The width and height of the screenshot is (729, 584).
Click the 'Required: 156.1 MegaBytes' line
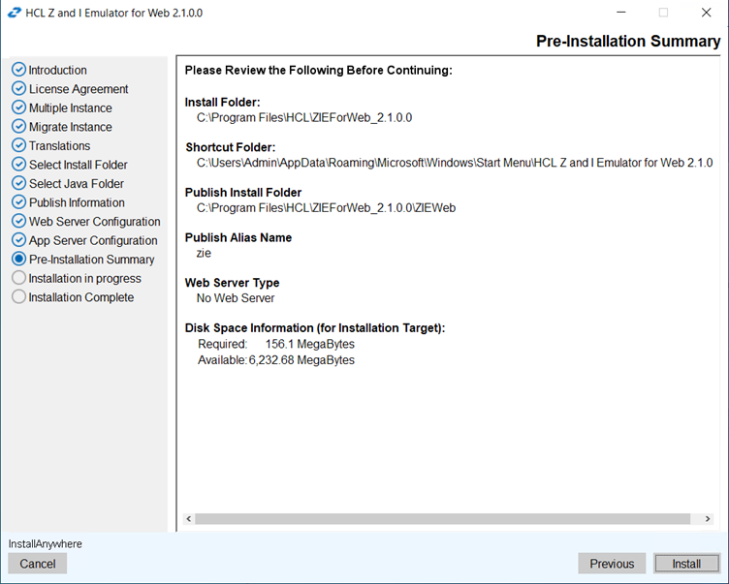[276, 344]
